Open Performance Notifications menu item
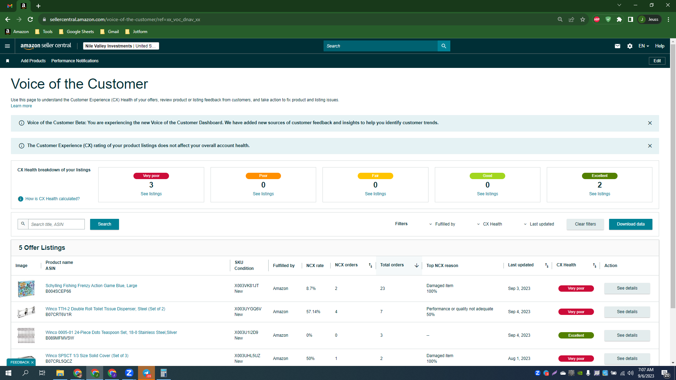 pos(75,61)
